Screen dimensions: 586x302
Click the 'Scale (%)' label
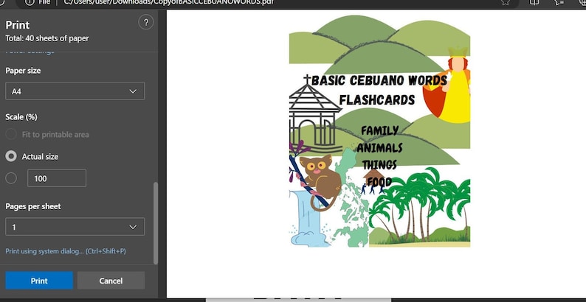click(x=21, y=117)
